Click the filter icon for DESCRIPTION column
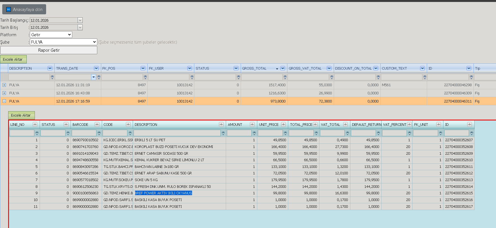The width and height of the screenshot is (496, 228). point(52,77)
